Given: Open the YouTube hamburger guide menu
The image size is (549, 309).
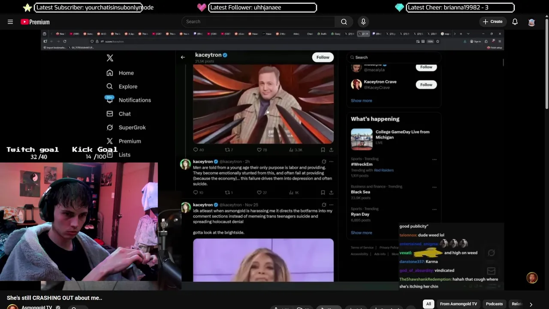Looking at the screenshot, I should 10,22.
